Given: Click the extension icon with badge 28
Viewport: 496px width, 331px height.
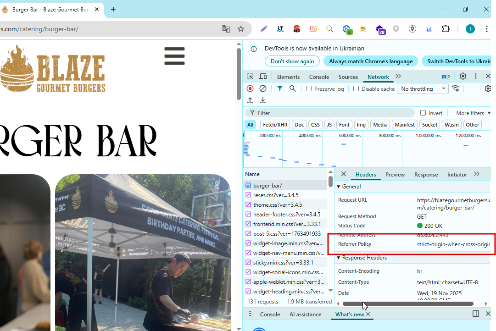Looking at the screenshot, I should pyautogui.click(x=380, y=30).
